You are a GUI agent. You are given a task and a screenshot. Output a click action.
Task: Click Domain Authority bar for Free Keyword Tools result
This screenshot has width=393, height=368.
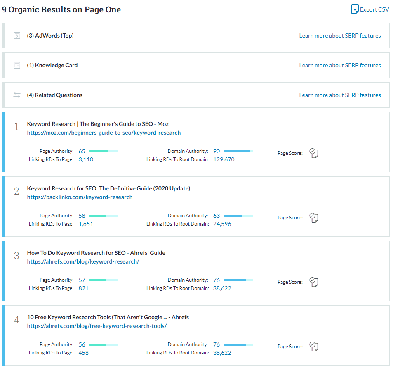[238, 344]
